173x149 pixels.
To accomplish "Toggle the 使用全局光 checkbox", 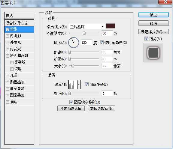I will [x=102, y=42].
